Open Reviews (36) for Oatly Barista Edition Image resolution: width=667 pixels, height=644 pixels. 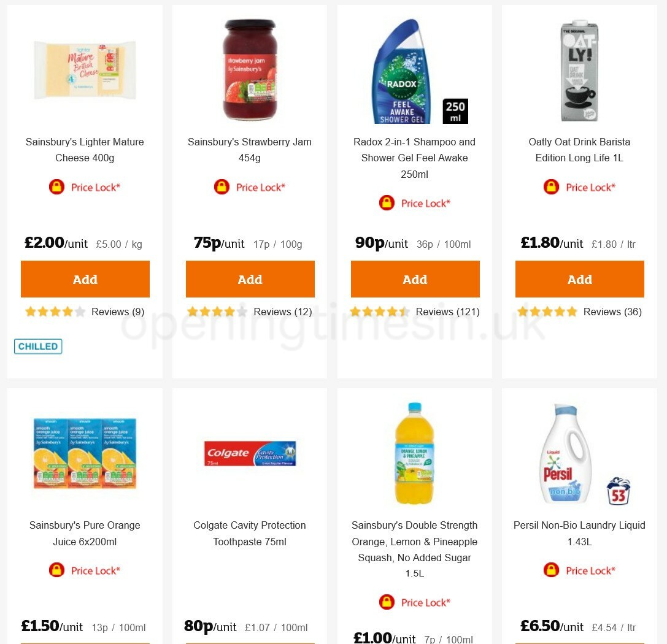pos(612,312)
